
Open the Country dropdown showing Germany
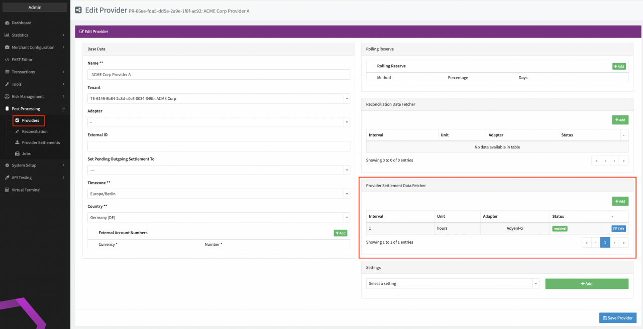(x=219, y=218)
